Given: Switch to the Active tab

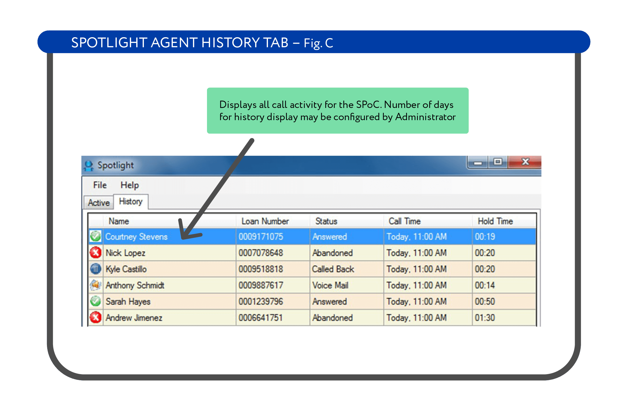Looking at the screenshot, I should coord(99,203).
